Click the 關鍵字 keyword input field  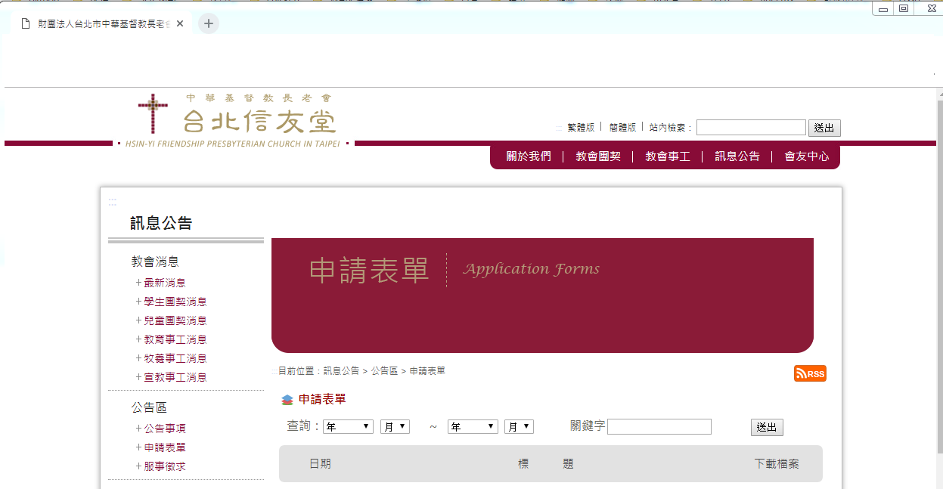click(659, 427)
